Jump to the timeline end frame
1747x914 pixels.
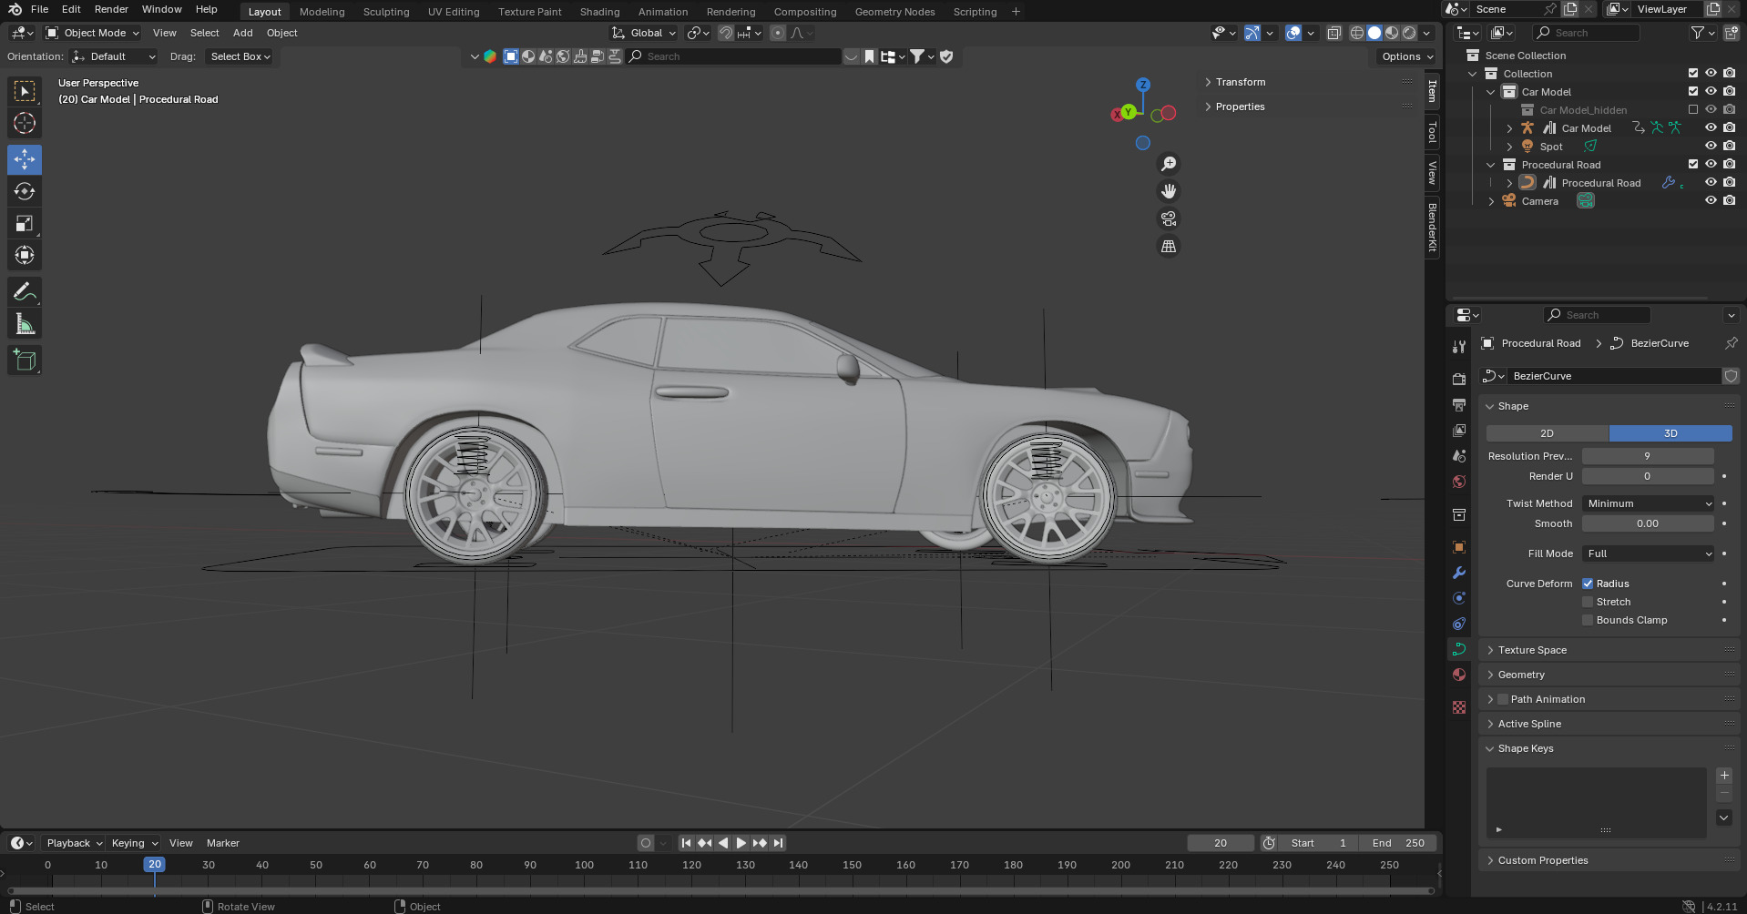pyautogui.click(x=778, y=843)
